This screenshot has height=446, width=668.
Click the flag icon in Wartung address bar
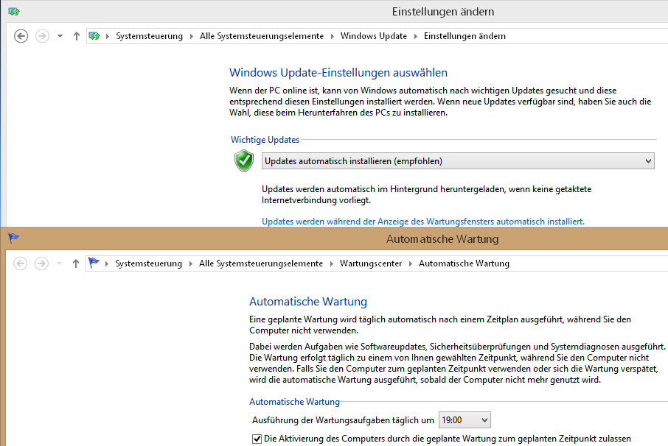[x=94, y=263]
